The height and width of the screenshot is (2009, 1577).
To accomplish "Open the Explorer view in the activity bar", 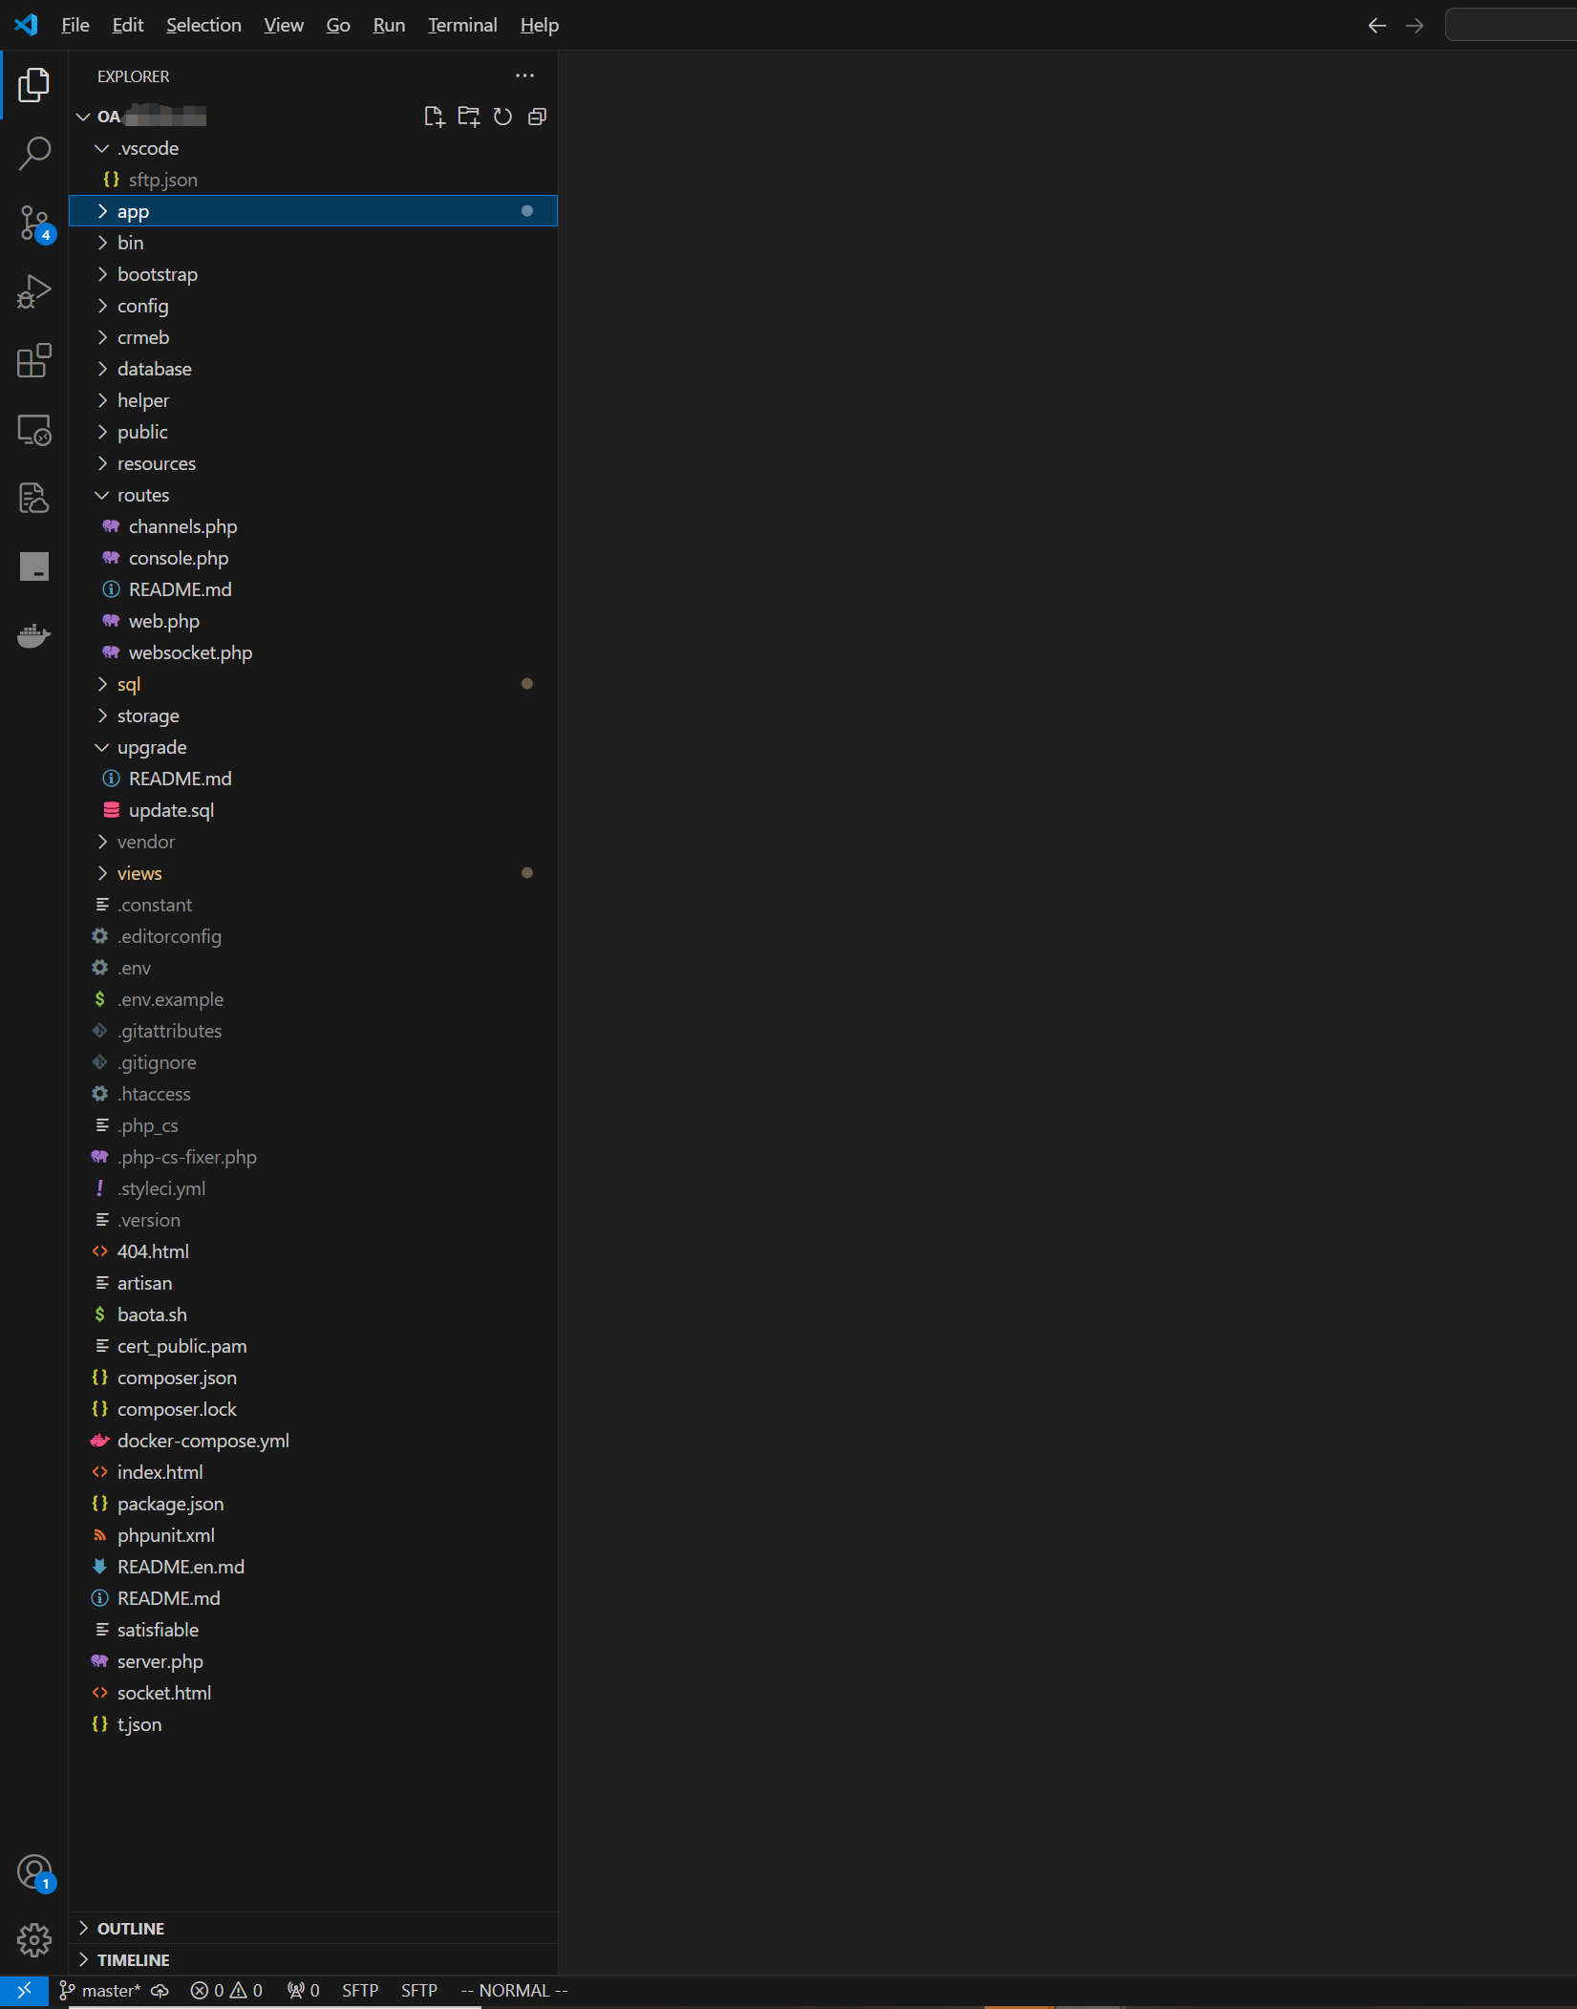I will [34, 84].
